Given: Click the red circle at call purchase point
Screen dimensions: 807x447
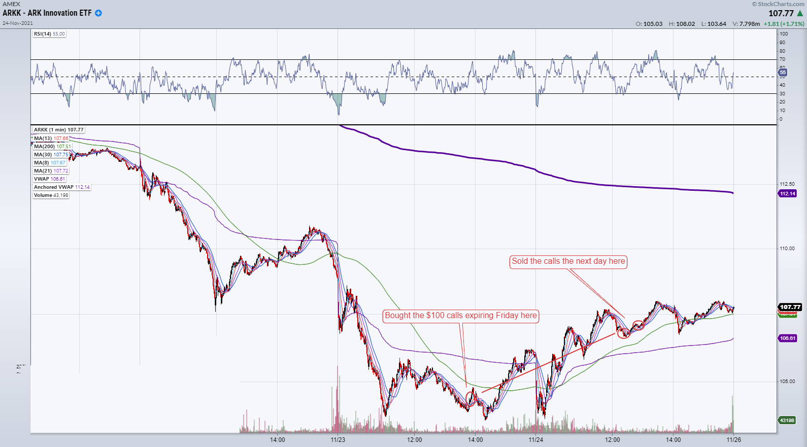Looking at the screenshot, I should click(470, 399).
